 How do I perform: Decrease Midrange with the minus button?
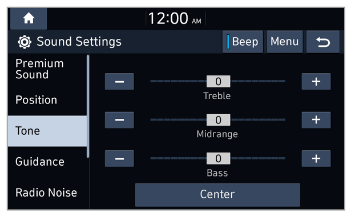tap(119, 120)
